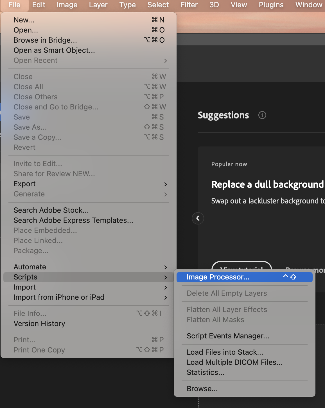Expand the Automate submenu
Image resolution: width=325 pixels, height=408 pixels.
[30, 267]
